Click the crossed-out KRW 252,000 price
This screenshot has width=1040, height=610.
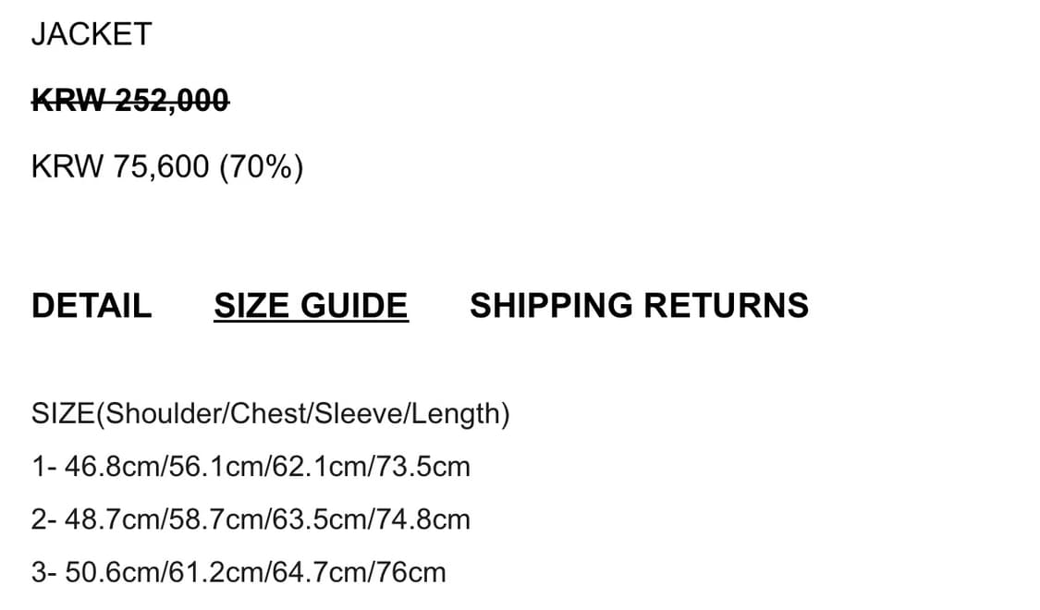130,101
